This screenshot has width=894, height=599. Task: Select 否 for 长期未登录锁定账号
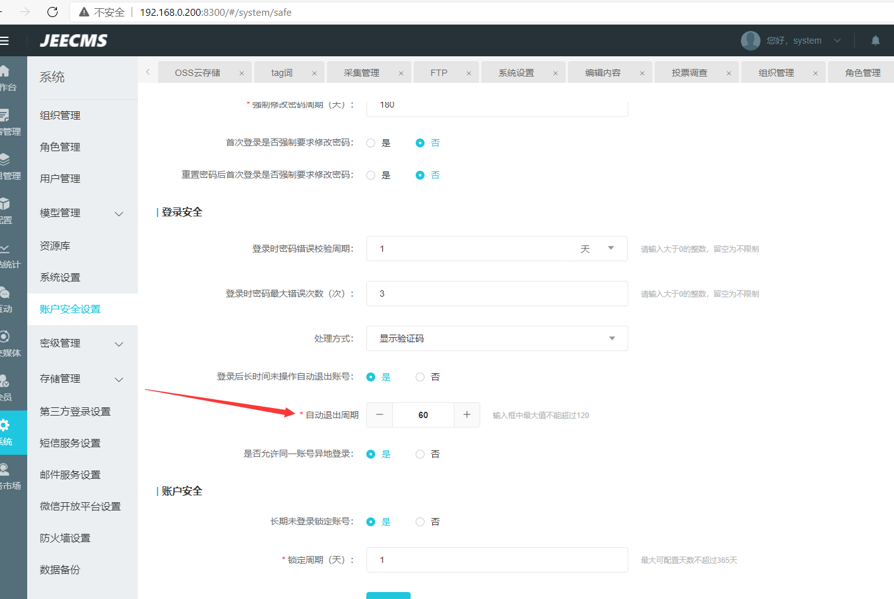(x=420, y=522)
